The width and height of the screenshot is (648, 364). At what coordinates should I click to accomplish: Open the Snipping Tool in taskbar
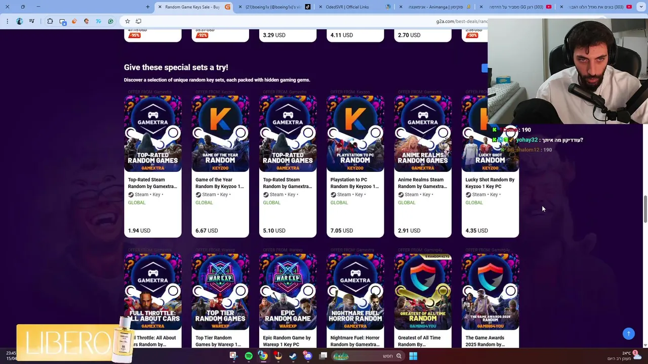[233, 356]
